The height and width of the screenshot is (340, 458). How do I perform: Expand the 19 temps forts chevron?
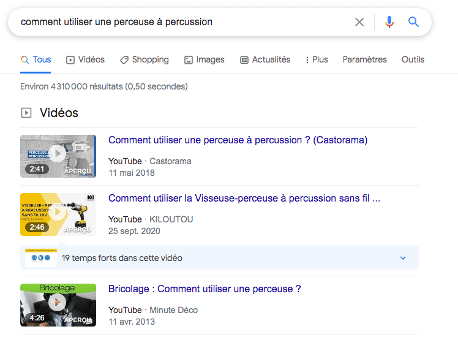403,258
